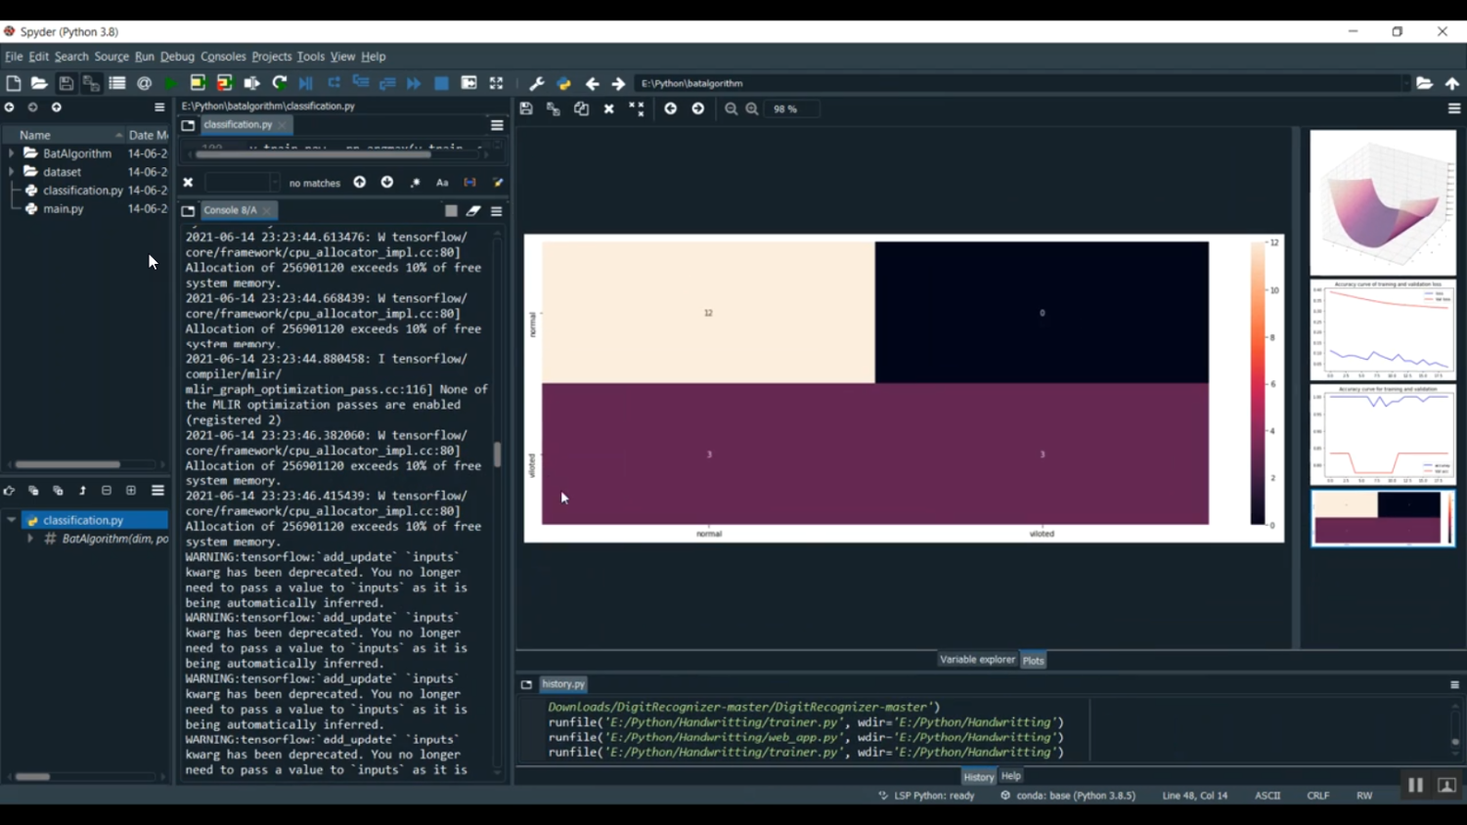Open the Consoles menu
The height and width of the screenshot is (825, 1467).
click(223, 57)
